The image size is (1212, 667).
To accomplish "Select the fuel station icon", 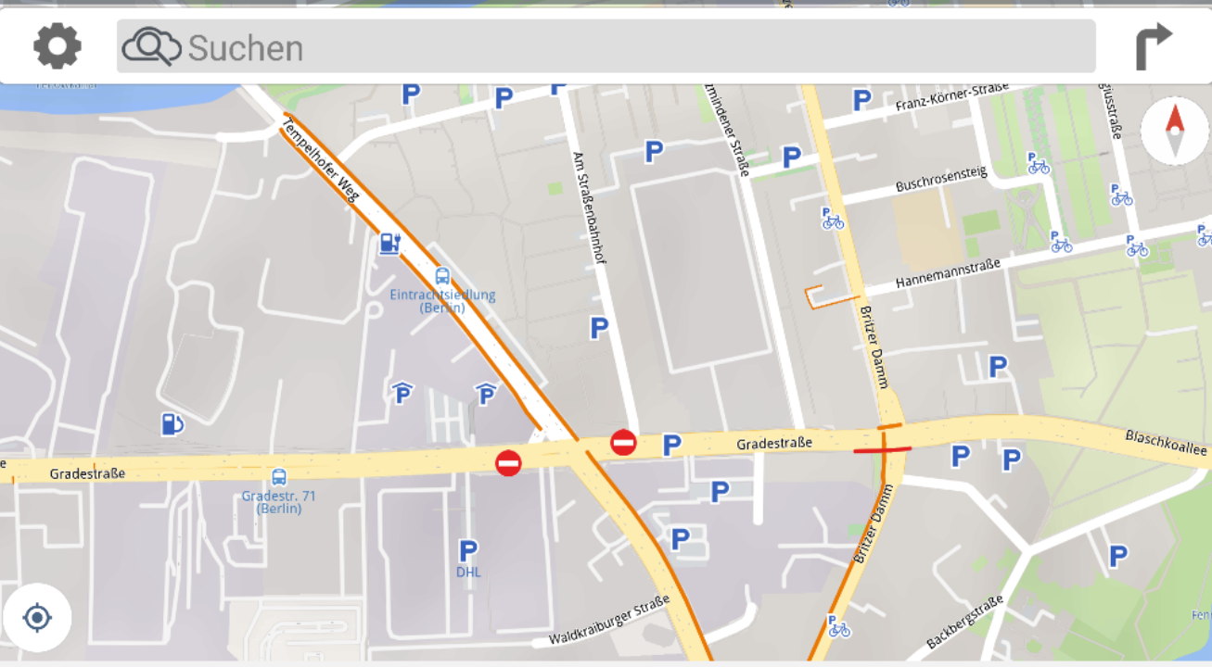I will [x=172, y=424].
